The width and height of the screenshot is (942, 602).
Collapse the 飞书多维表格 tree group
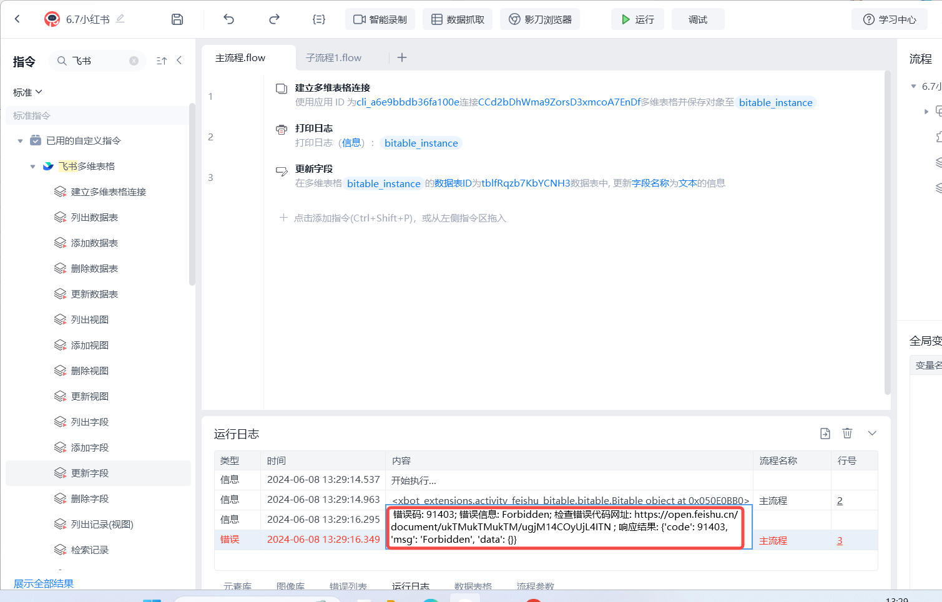[x=33, y=167]
